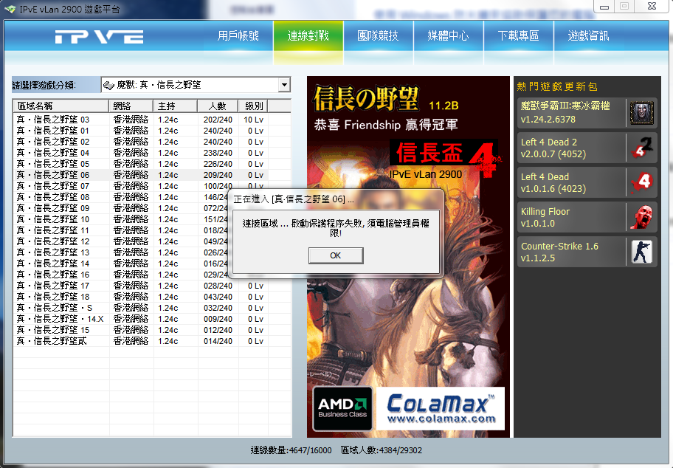
Task: Sort by 網絡 column header
Action: (x=131, y=106)
